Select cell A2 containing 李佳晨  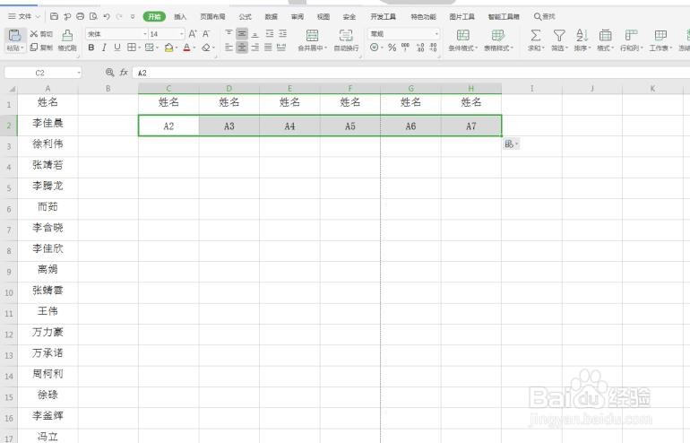pos(47,125)
